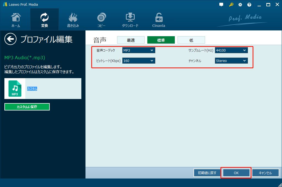Viewport: 282px width, 187px height.
Task: Open the サンプルレート 44100 dropdown
Action: pos(231,50)
